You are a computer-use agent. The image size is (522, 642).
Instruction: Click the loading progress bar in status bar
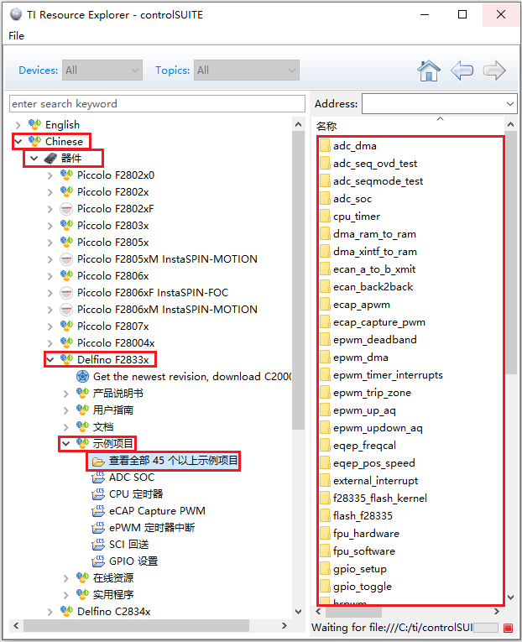click(x=487, y=628)
